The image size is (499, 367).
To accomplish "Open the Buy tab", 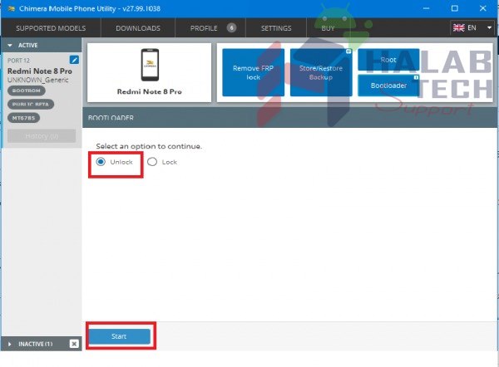I will pos(328,28).
